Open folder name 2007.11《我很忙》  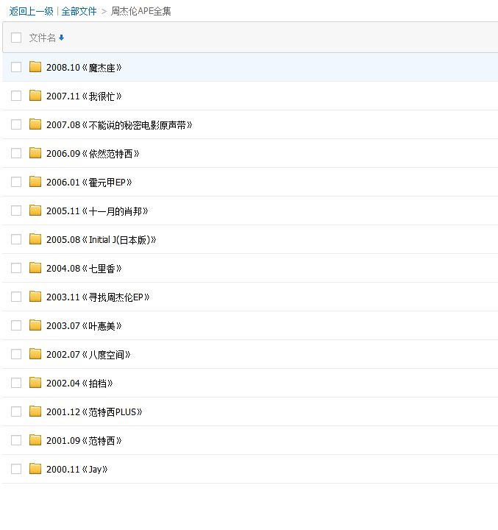pyautogui.click(x=84, y=96)
